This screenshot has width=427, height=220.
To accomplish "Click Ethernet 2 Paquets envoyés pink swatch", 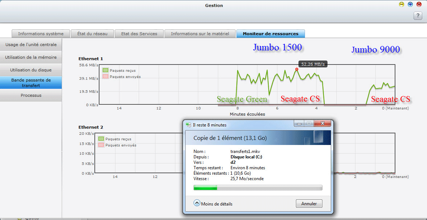I will pos(101,145).
